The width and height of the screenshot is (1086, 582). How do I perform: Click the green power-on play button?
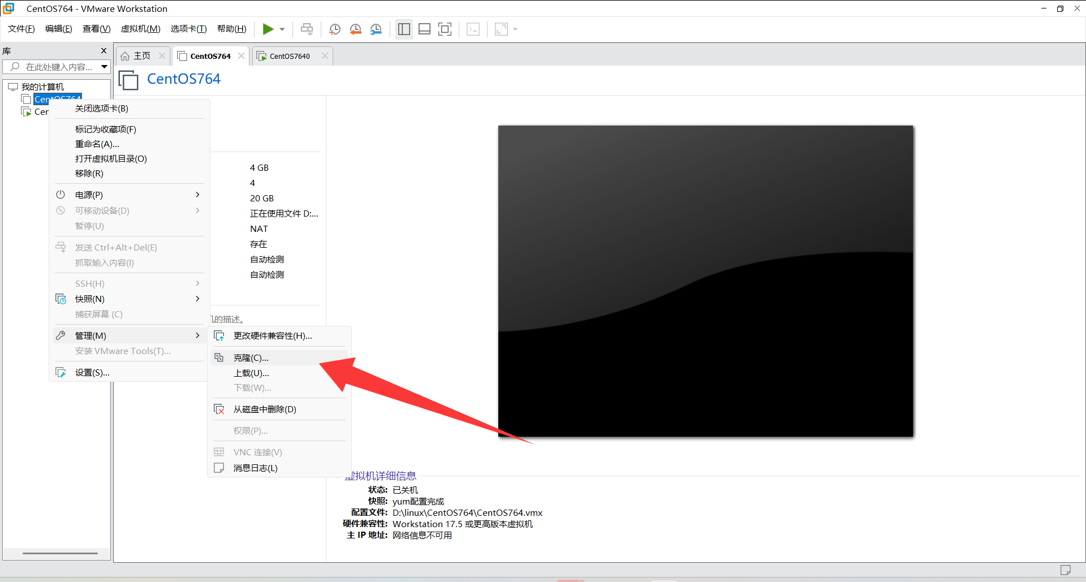[x=268, y=29]
